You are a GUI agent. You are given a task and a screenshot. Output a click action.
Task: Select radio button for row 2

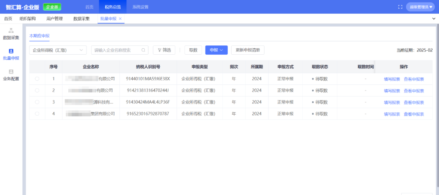(x=37, y=90)
